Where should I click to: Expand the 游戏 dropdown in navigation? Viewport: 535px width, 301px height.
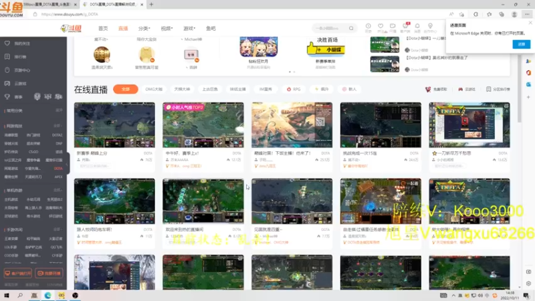[189, 28]
